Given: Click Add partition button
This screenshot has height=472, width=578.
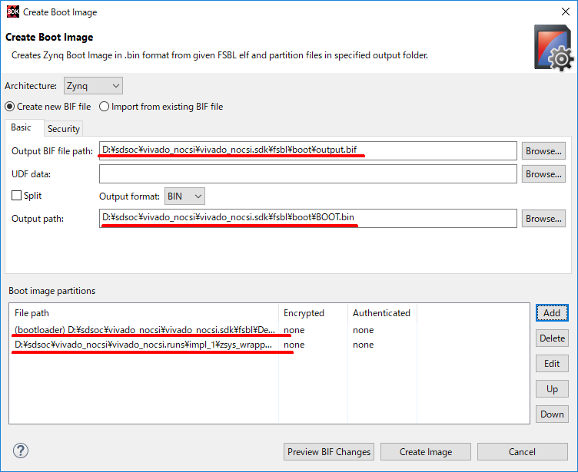Looking at the screenshot, I should (552, 313).
